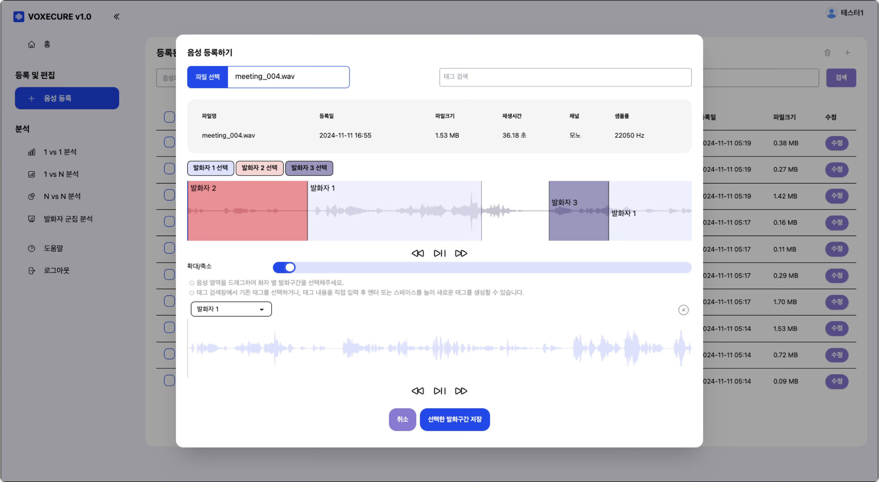Viewport: 879px width, 482px height.
Task: Remove 발화자 1 segment with circled X icon
Action: [x=683, y=310]
